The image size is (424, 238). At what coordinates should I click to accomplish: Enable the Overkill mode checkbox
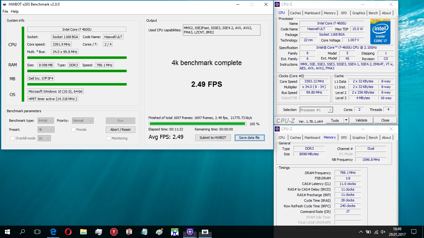click(x=13, y=138)
